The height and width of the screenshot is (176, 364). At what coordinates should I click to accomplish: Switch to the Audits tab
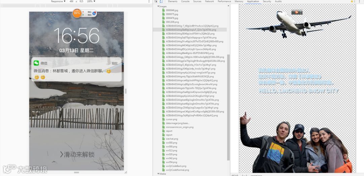coord(278,1)
